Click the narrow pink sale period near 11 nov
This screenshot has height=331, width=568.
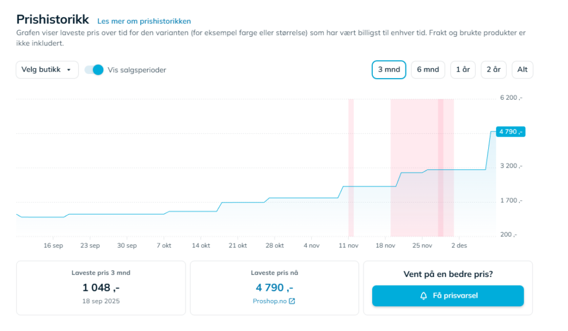click(351, 166)
